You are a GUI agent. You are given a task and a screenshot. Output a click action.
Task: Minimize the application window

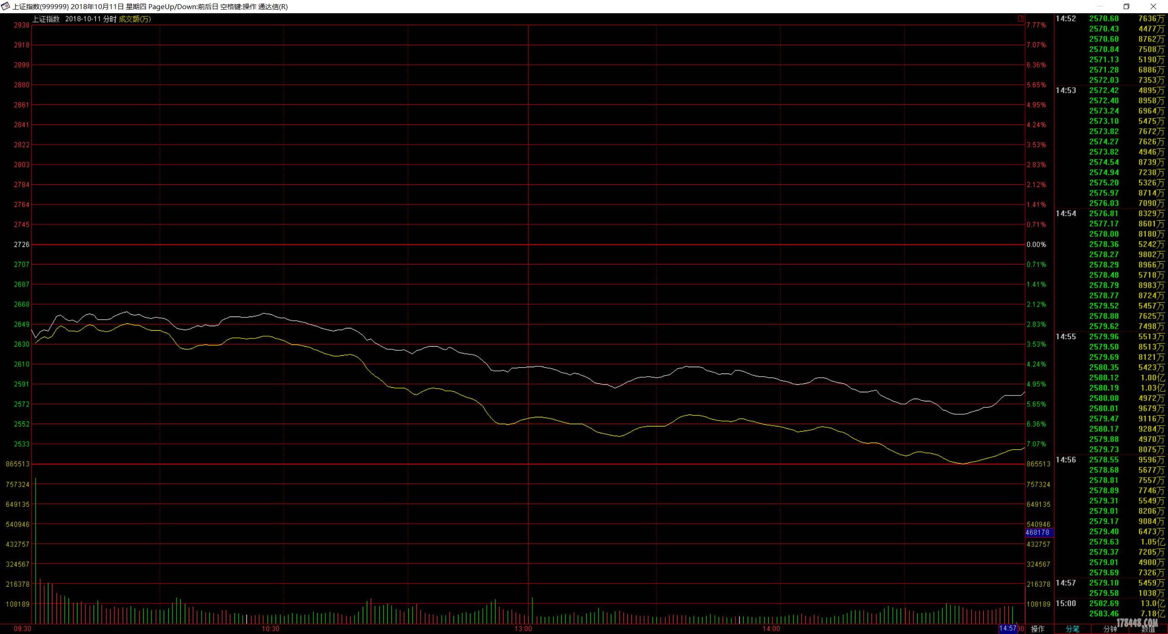pos(1100,6)
